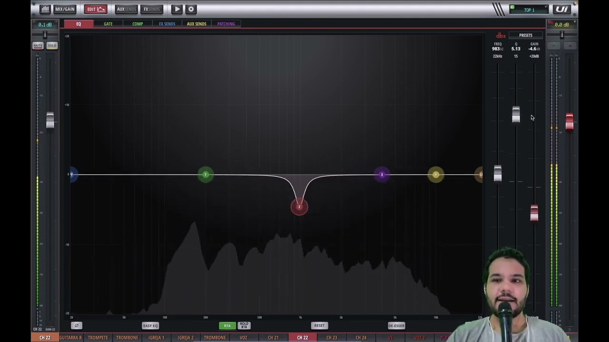Open the meters view icon
Screen dimensions: 609x342
point(45,9)
